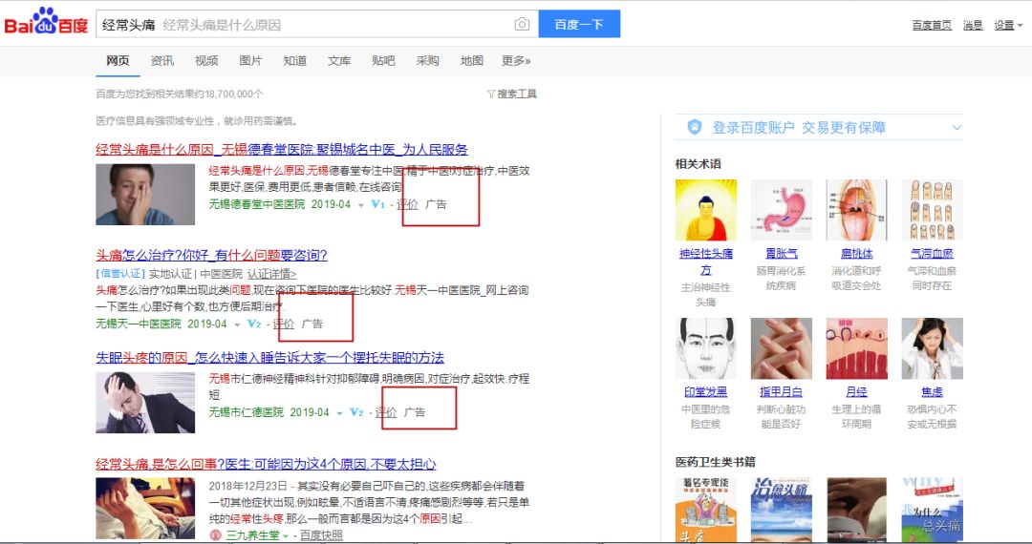The image size is (1032, 544).
Task: Expand dropdown arrow beside 无锡德春堂中医医院 2019-04
Action: 360,205
